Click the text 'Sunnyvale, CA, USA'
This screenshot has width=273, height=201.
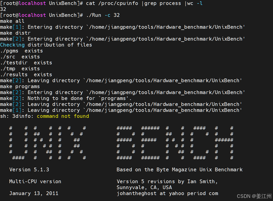pos(144,187)
